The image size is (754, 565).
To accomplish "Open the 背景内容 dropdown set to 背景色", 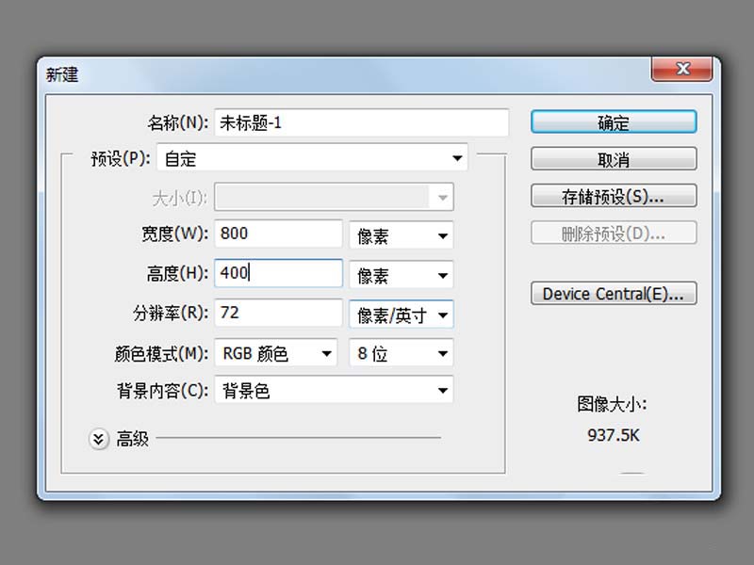I will pyautogui.click(x=334, y=390).
